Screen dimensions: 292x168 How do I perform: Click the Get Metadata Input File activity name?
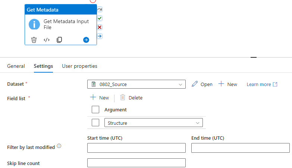66,24
